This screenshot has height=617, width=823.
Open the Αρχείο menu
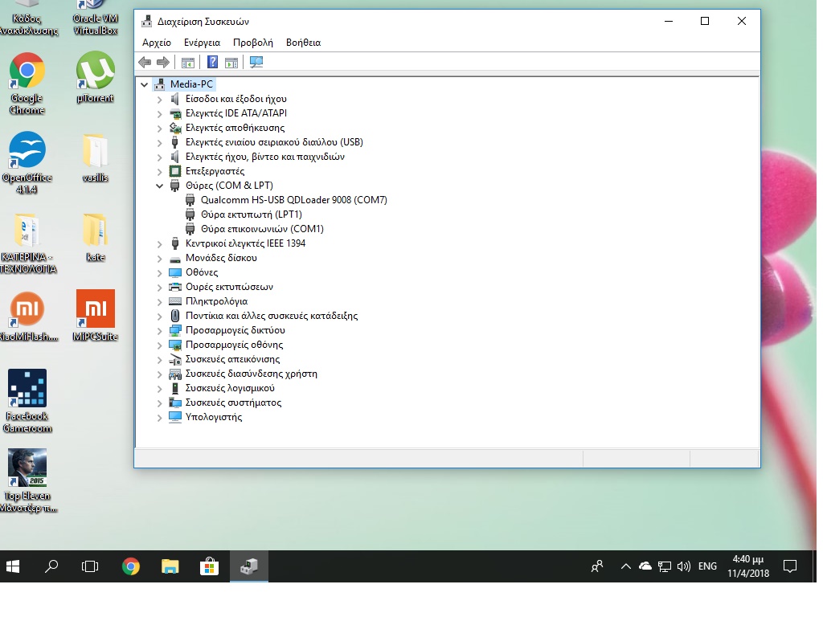157,43
